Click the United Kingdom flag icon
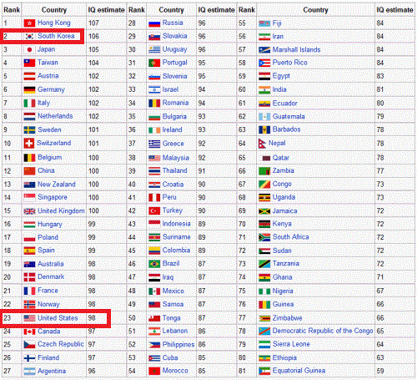The image size is (417, 380). [x=29, y=211]
